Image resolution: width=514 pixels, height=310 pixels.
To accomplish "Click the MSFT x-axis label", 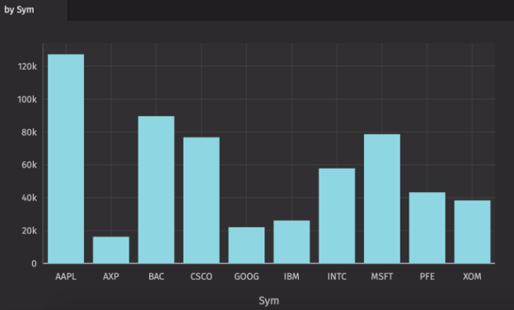I will pyautogui.click(x=382, y=276).
